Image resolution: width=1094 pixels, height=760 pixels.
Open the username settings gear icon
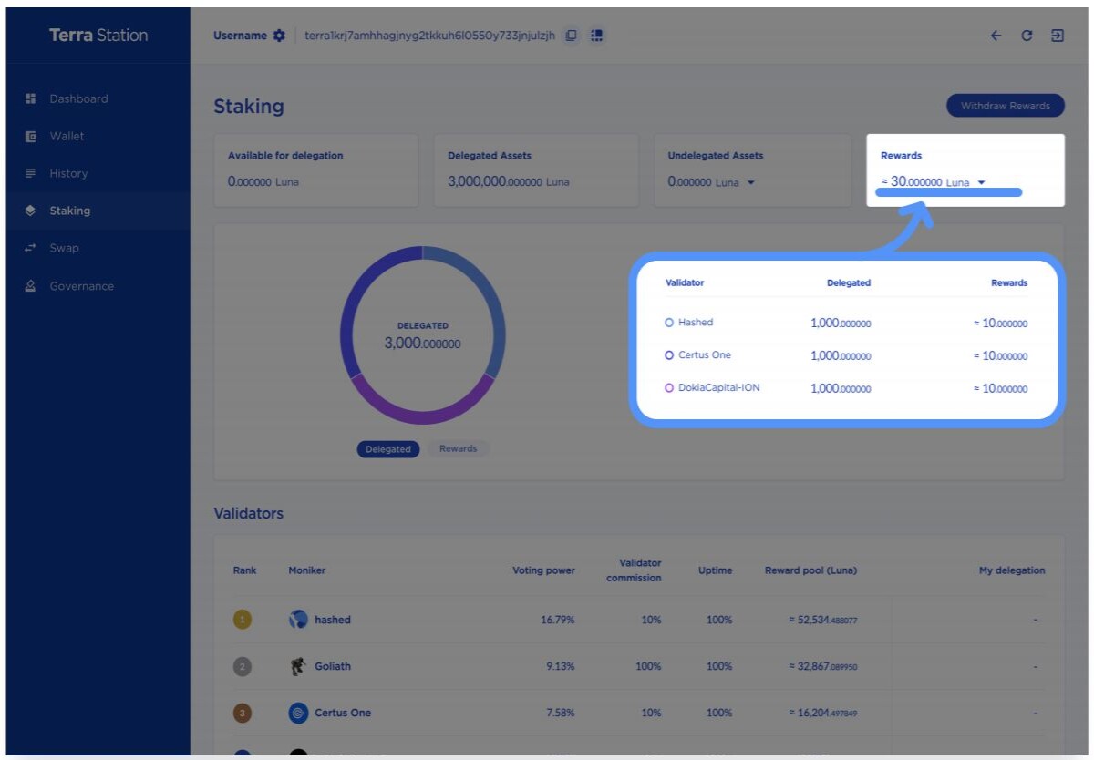click(x=279, y=36)
